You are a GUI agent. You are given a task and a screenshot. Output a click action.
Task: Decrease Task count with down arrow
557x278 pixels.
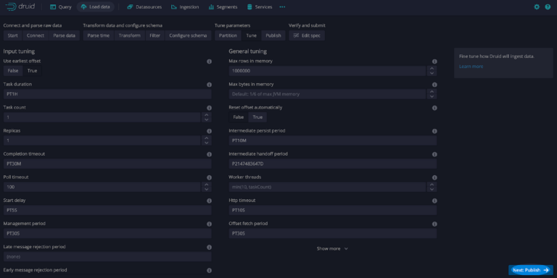[x=207, y=120]
